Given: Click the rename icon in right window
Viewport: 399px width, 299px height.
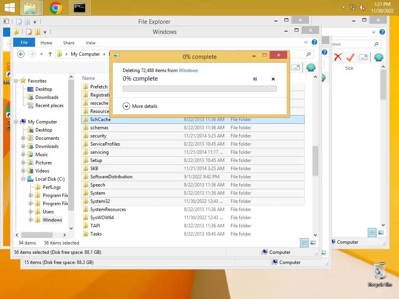Looking at the screenshot, I should 363,57.
